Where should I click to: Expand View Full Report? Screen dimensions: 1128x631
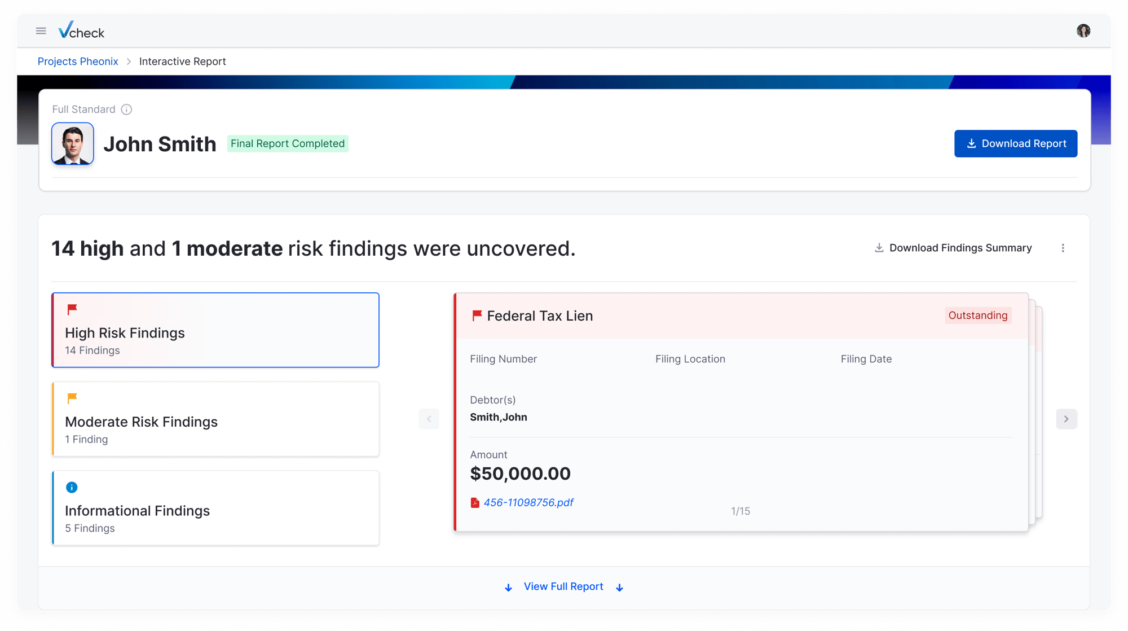coord(563,587)
